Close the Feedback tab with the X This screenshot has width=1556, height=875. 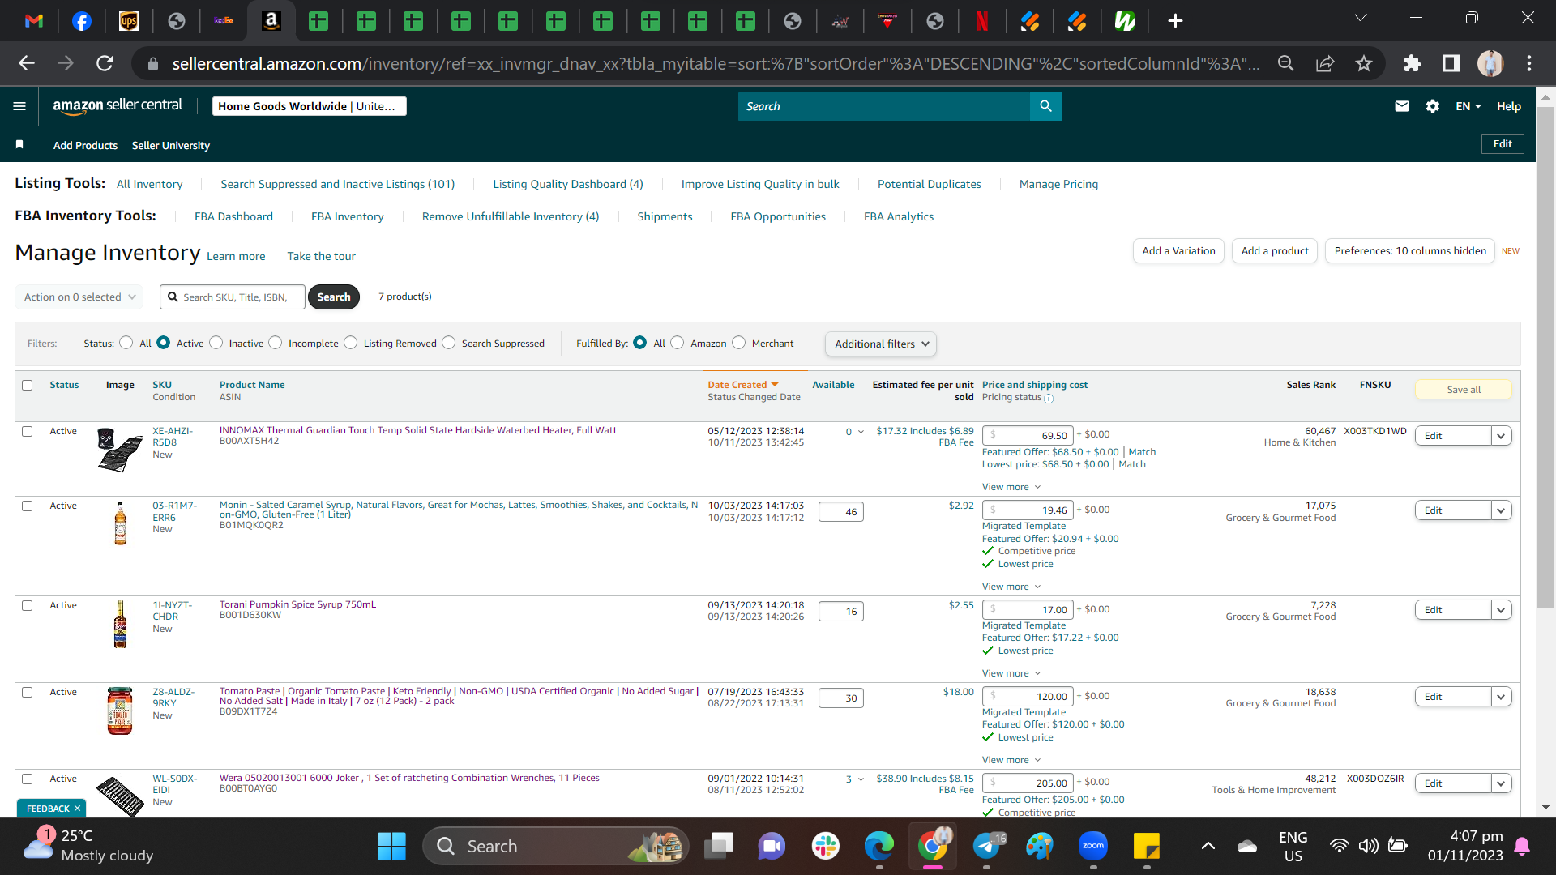pyautogui.click(x=77, y=809)
